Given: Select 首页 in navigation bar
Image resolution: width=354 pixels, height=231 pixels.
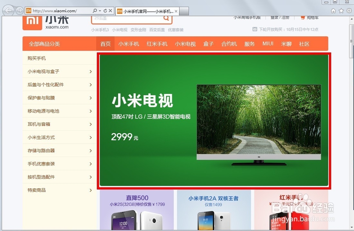Looking at the screenshot, I should [x=105, y=44].
